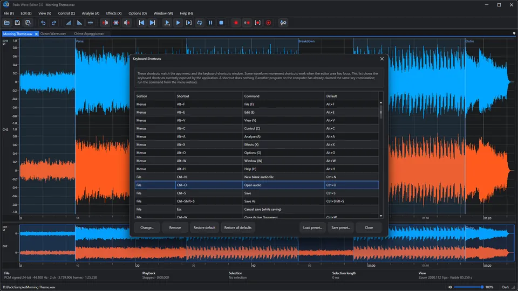
Task: Click the flat line silence icon
Action: tap(90, 23)
